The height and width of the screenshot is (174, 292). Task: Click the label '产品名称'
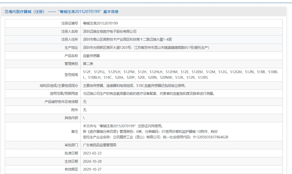(x=71, y=56)
